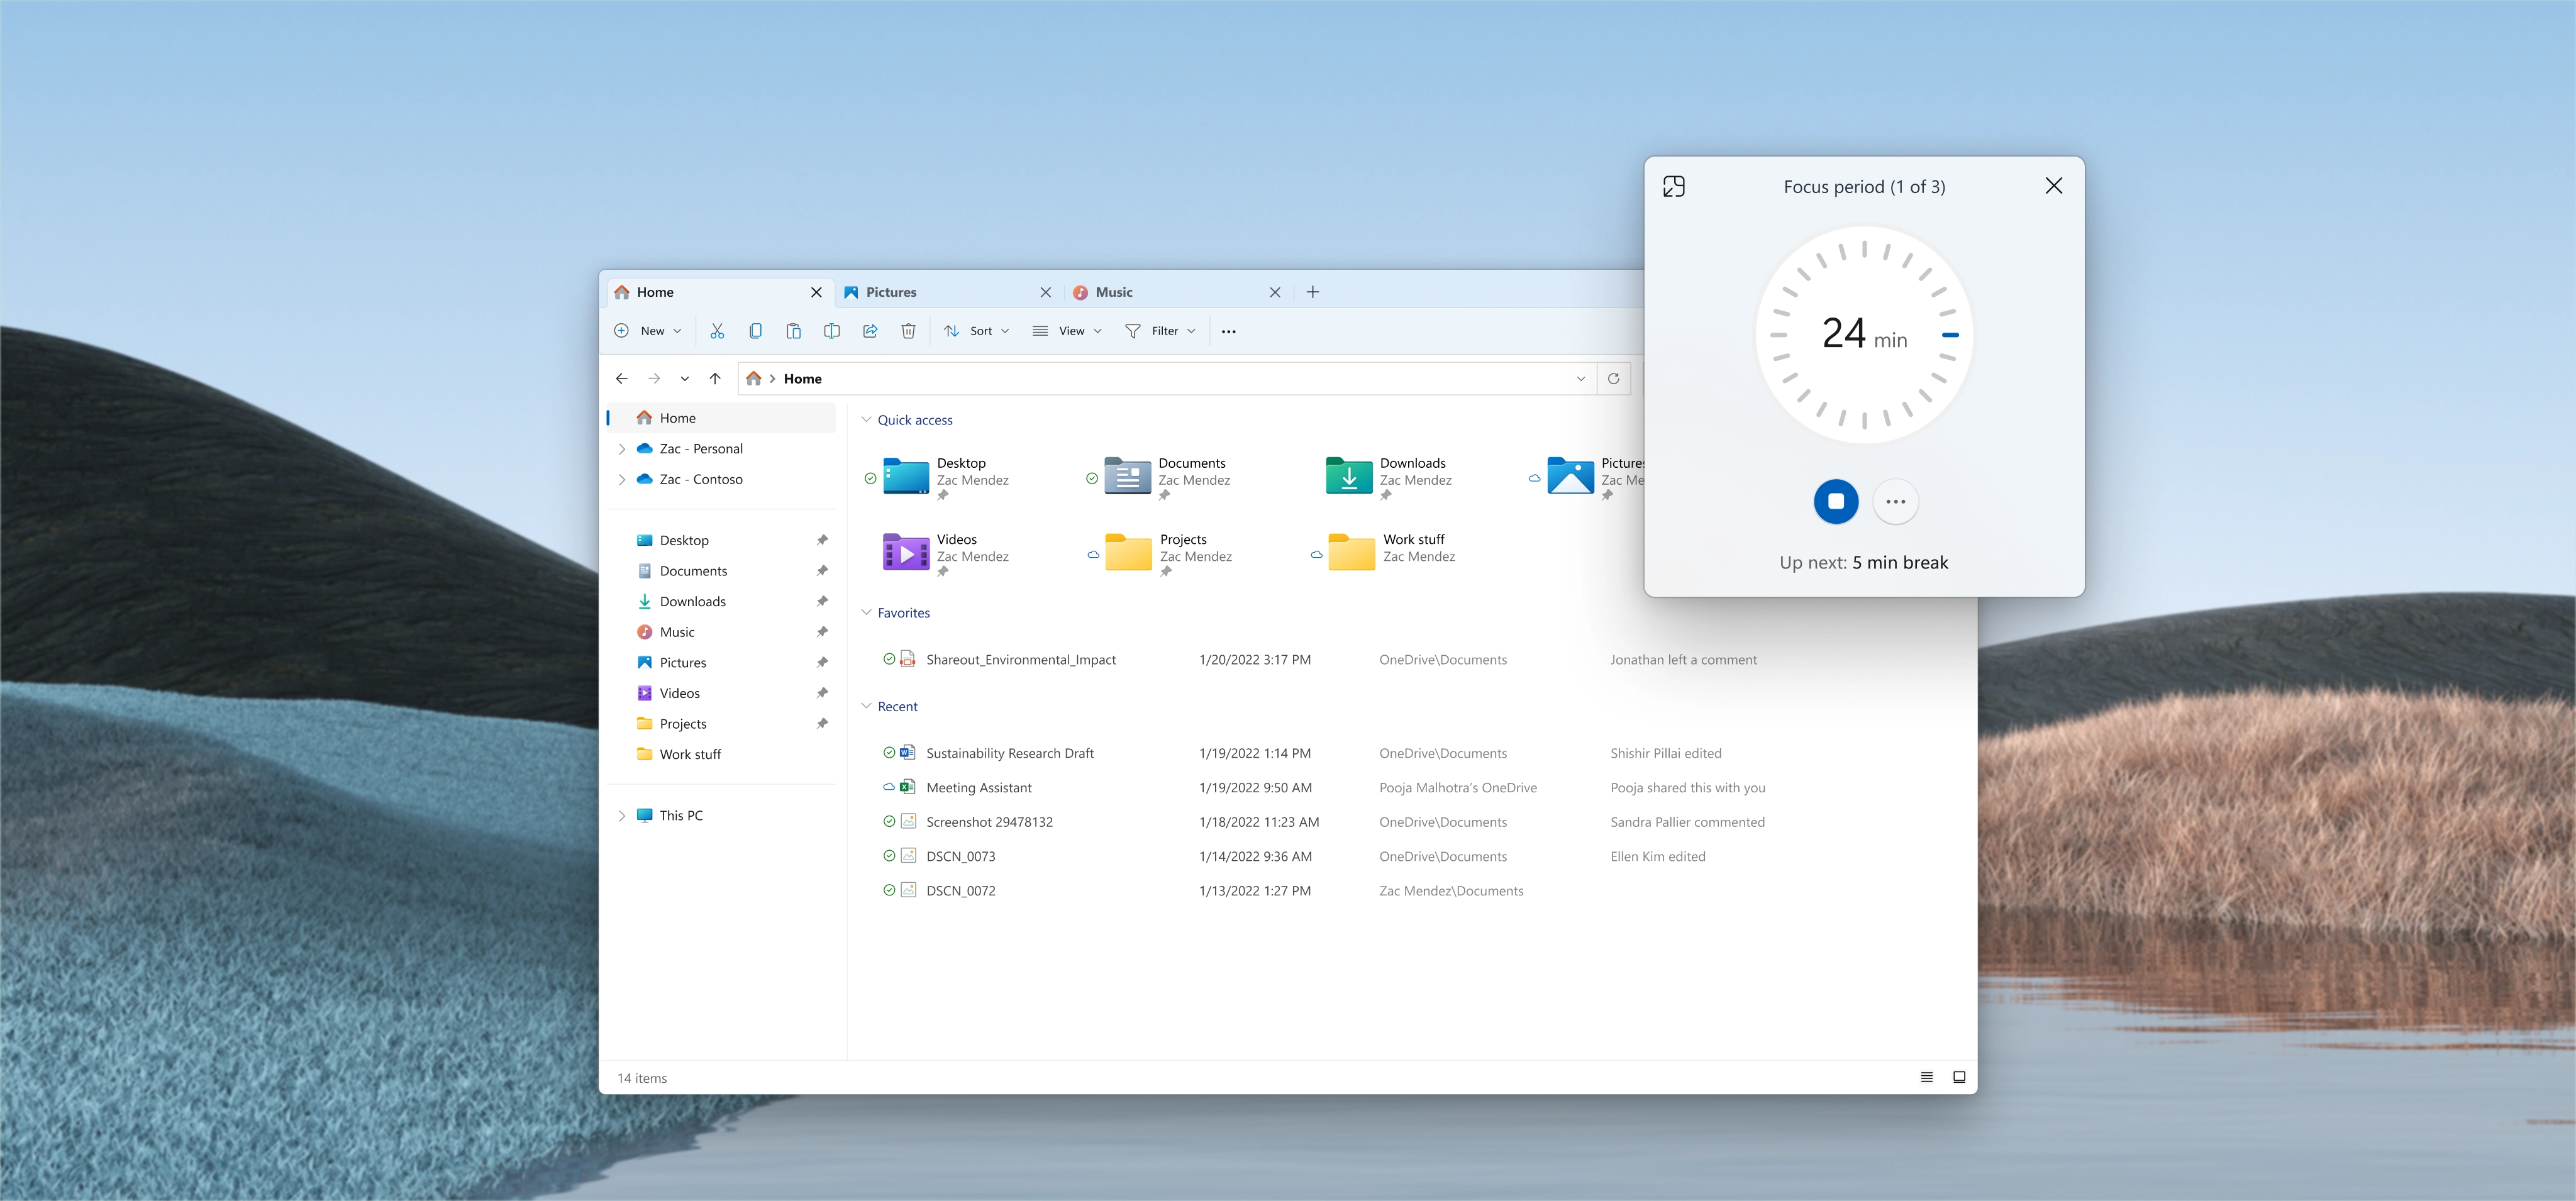2576x1201 pixels.
Task: Switch to the Pictures tab
Action: point(891,292)
